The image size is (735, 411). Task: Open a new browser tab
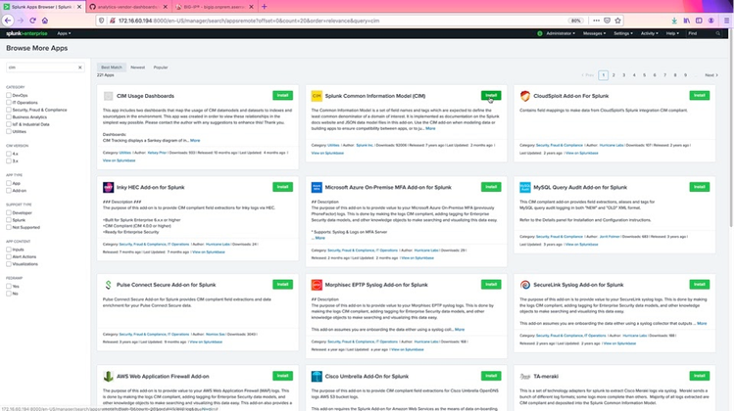point(264,7)
